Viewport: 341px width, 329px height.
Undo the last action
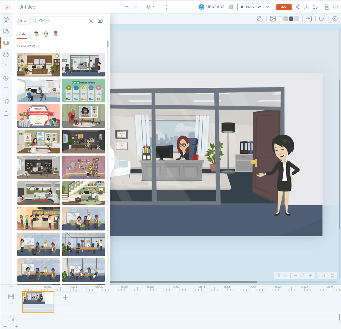coord(127,7)
